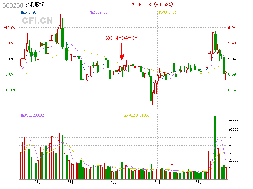Click the 70000 volume axis label
The width and height of the screenshot is (253, 189).
[x=233, y=122]
